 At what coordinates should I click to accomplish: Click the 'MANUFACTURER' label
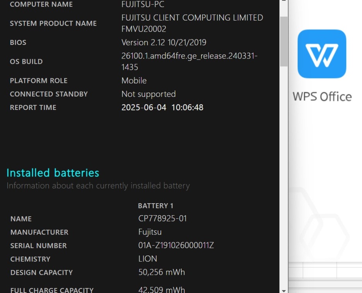[39, 232]
